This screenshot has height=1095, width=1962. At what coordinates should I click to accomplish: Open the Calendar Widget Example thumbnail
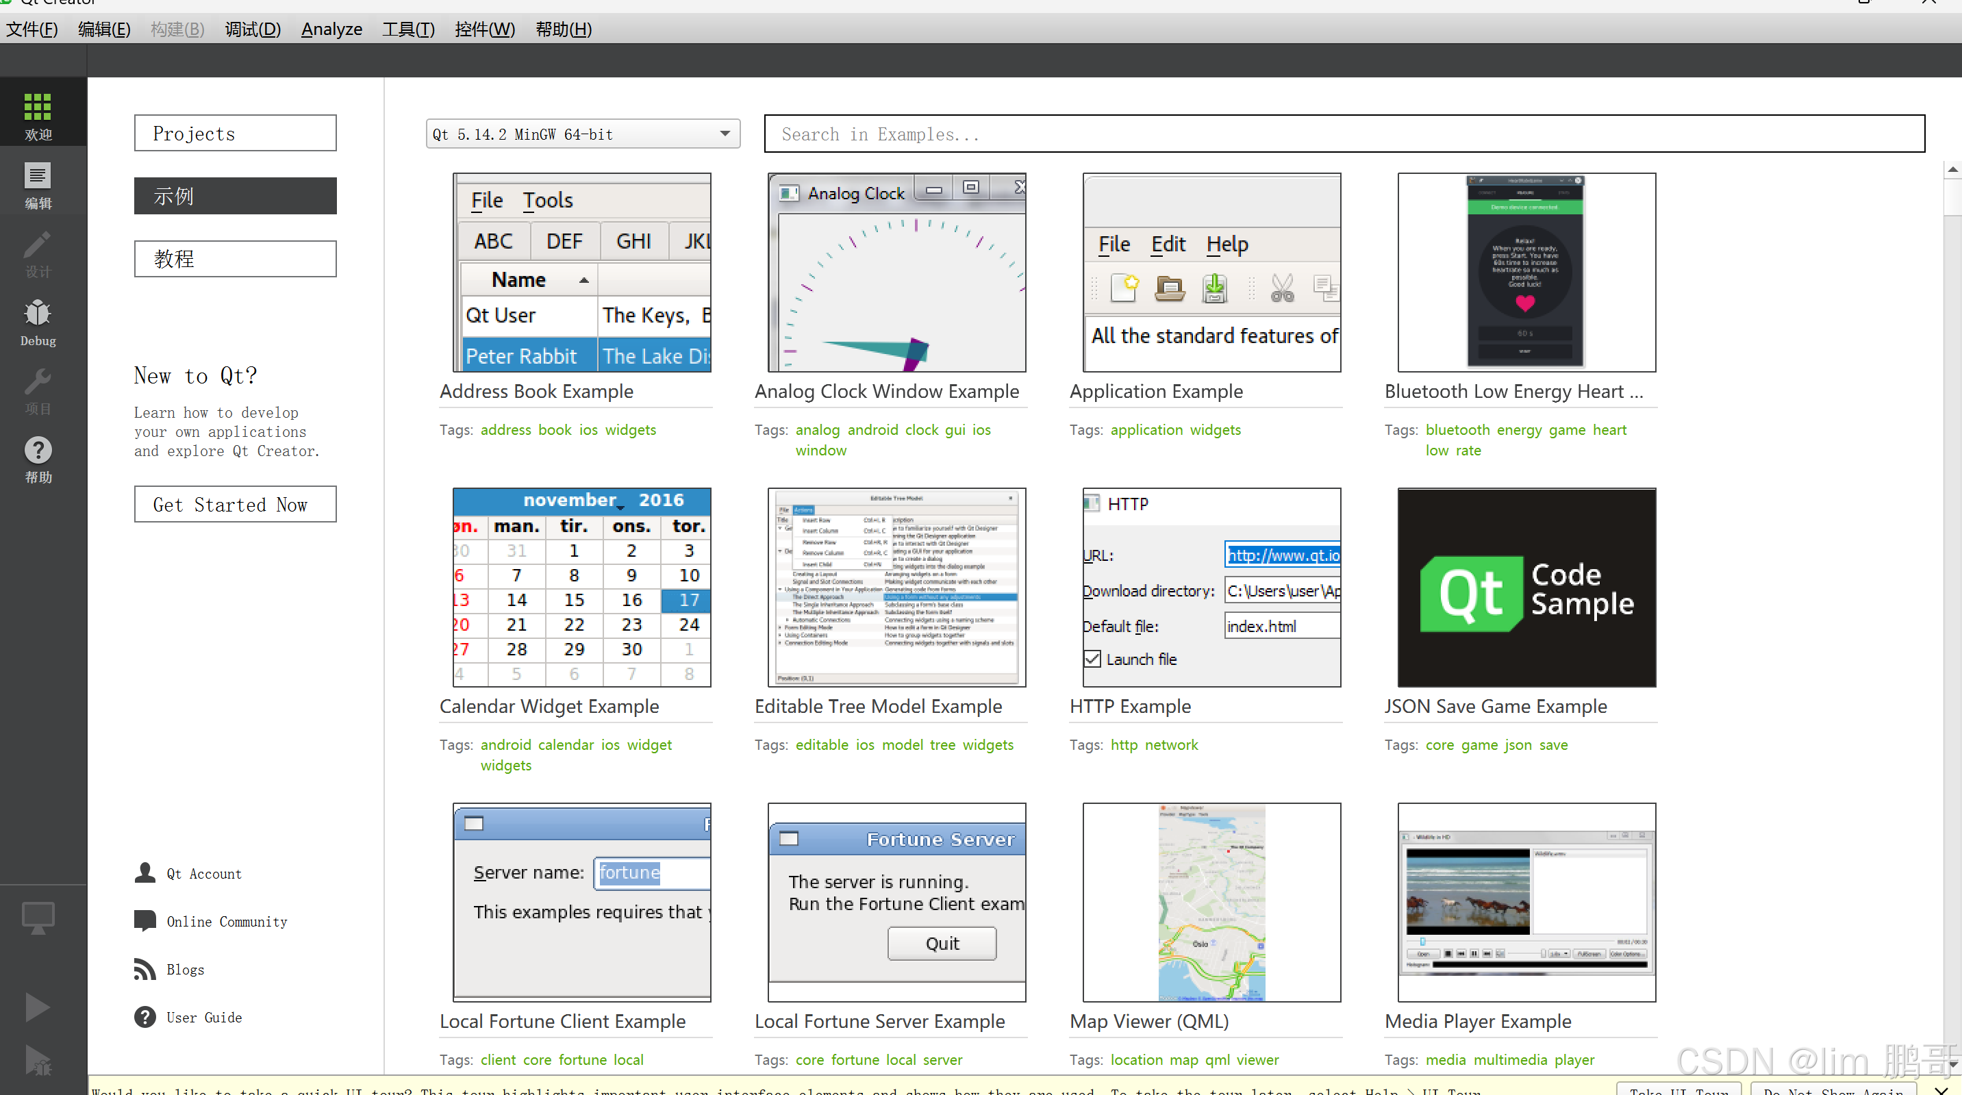click(x=582, y=587)
